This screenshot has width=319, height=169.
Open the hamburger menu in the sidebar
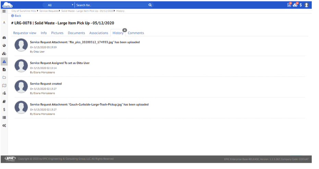(x=4, y=11)
